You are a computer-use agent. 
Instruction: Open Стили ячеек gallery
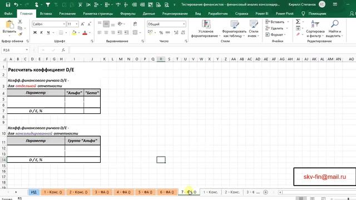(x=253, y=29)
